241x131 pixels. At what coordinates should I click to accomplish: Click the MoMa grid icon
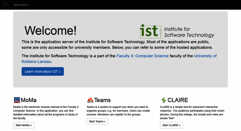click(17, 100)
